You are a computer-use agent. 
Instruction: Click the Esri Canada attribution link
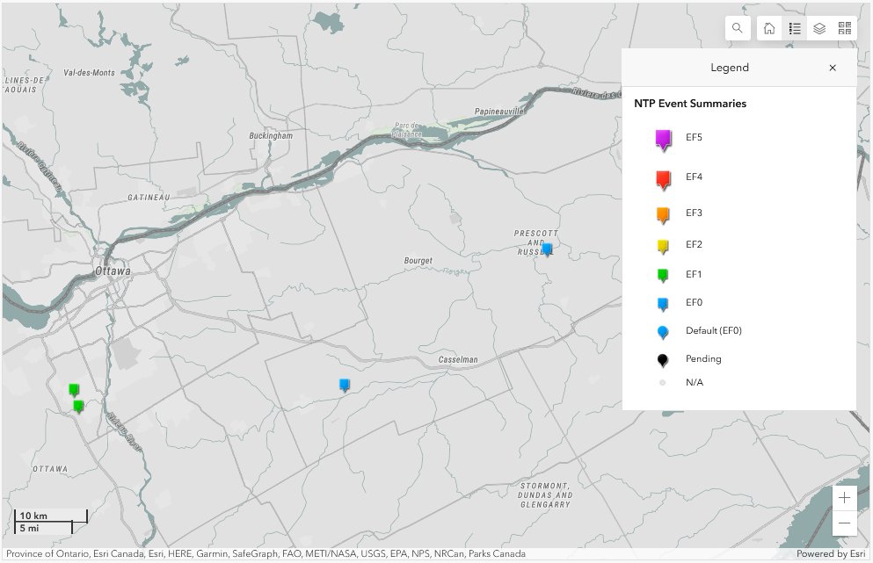click(119, 554)
